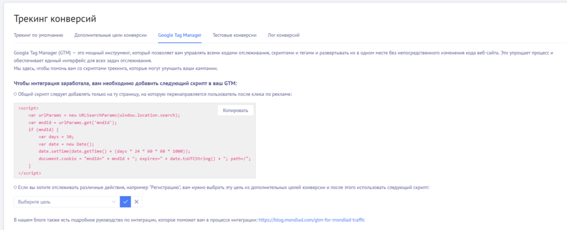Click the bold Чтобы интеграция заработала heading

click(125, 83)
